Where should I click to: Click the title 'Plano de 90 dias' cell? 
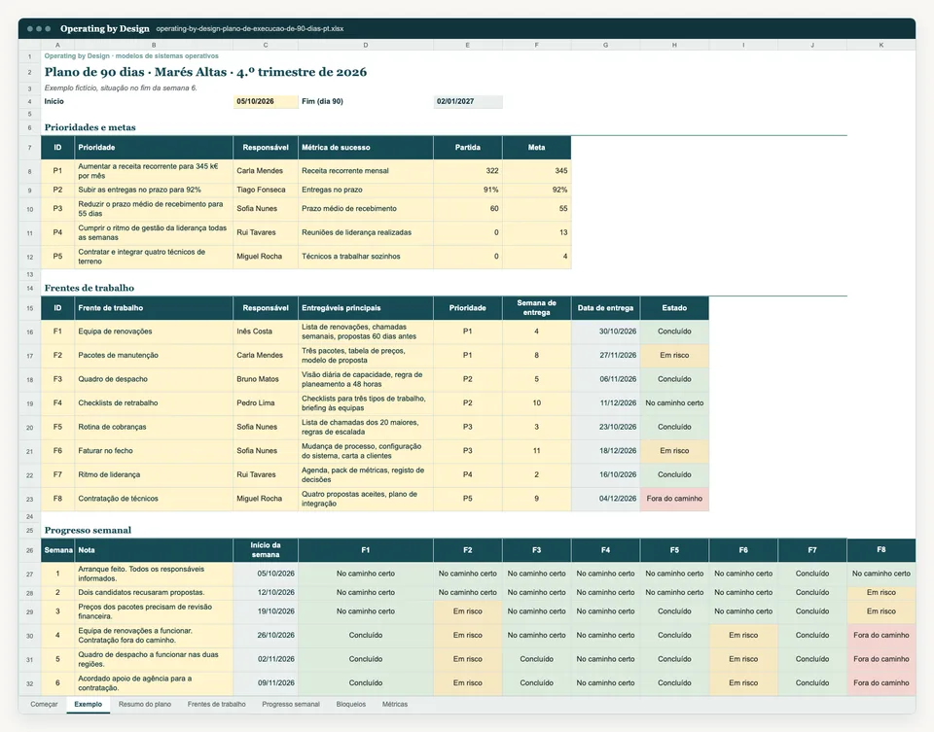click(x=205, y=72)
